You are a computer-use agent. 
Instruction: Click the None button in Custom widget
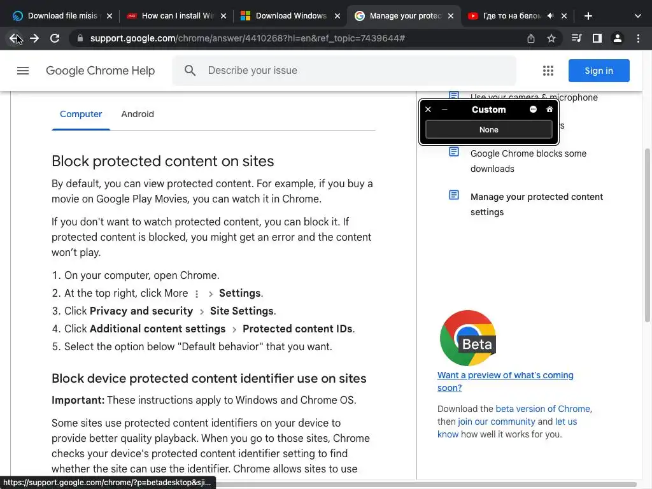click(488, 130)
